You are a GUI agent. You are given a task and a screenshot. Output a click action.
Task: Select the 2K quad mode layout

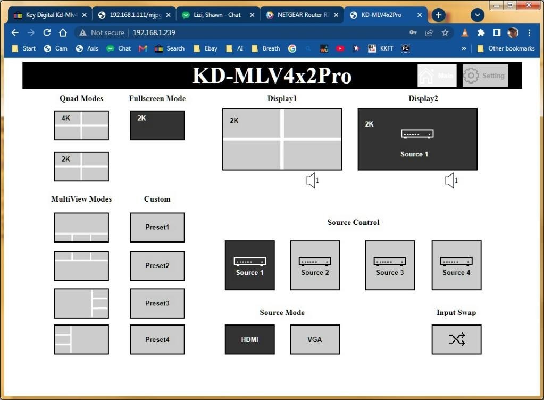[x=81, y=166]
